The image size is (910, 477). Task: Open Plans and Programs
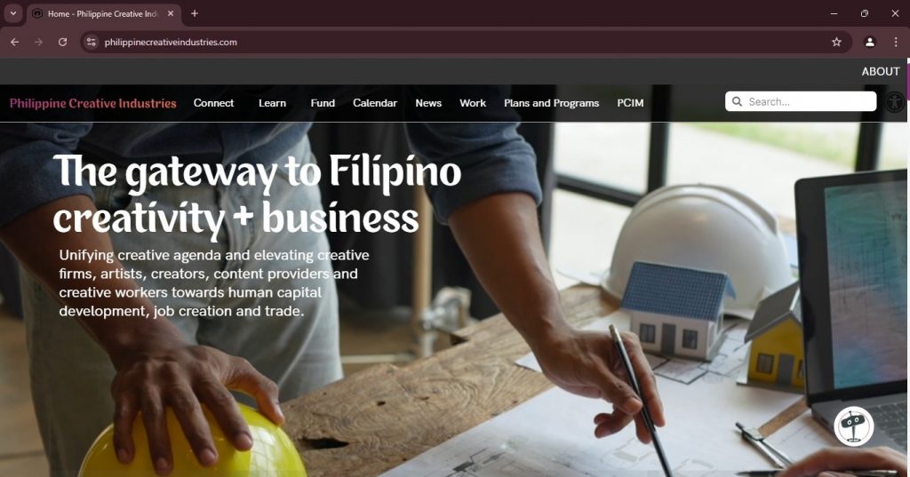[551, 103]
